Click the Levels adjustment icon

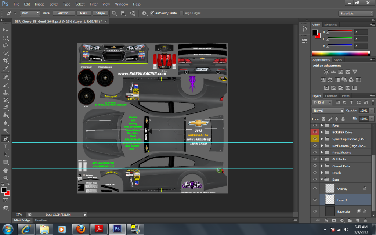333,72
